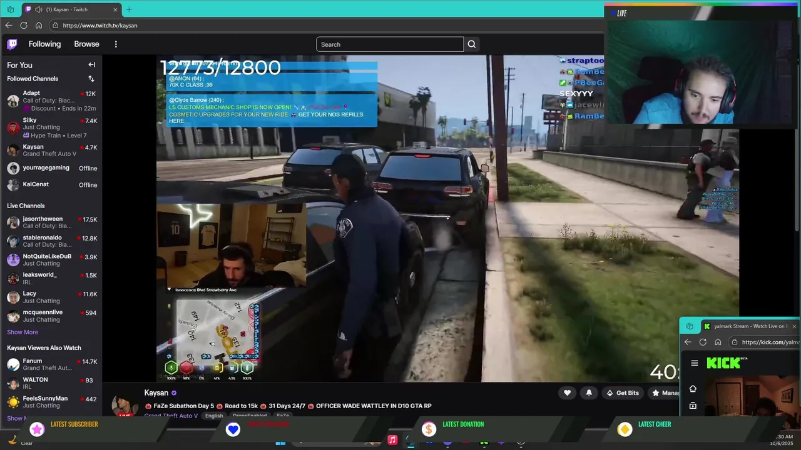Click the home icon in Kick browser toolbar

[718, 342]
